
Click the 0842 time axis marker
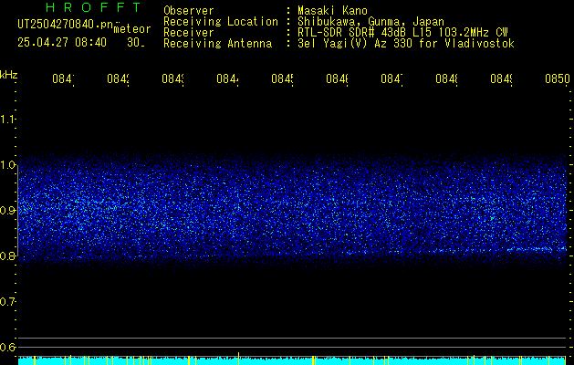coord(119,79)
